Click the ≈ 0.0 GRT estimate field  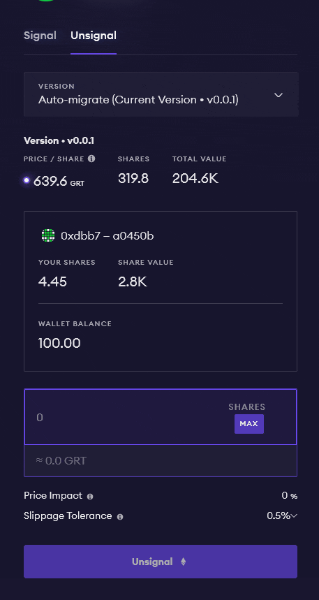click(161, 461)
